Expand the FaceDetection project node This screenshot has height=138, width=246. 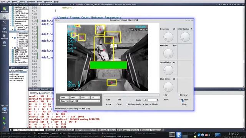click(x=10, y=19)
